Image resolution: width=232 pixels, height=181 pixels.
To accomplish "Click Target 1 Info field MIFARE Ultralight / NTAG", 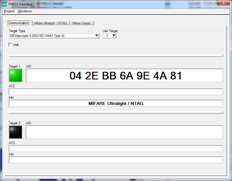I will click(x=116, y=103).
